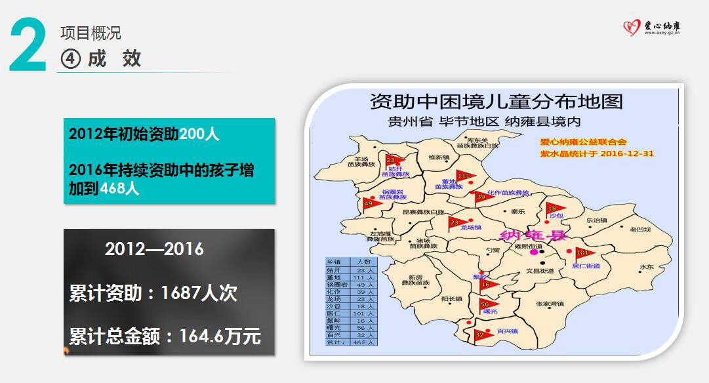Image resolution: width=709 pixels, height=383 pixels.
Task: Click the table row 沙包 18 人
Action: pyautogui.click(x=352, y=306)
